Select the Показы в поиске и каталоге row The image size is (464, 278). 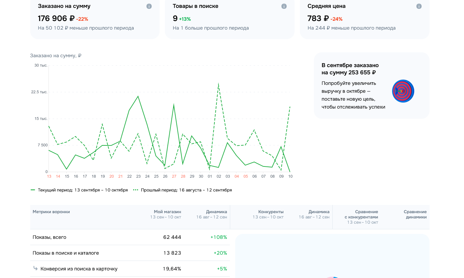click(x=66, y=253)
